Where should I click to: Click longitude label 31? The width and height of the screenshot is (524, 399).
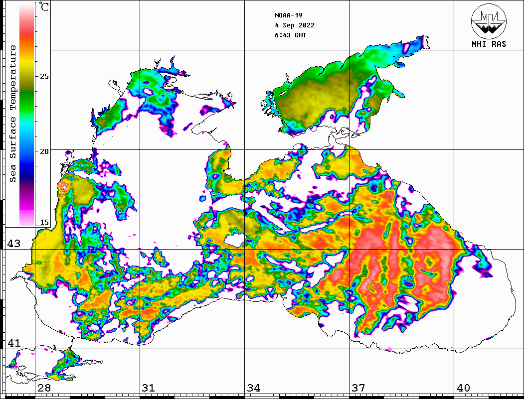pos(149,388)
